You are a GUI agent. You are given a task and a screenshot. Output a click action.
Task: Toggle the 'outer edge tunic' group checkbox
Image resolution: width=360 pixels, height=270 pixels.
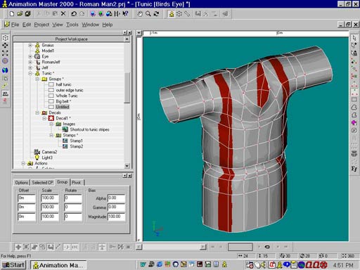coord(51,90)
